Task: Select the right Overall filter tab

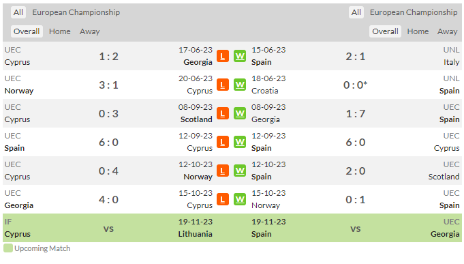Action: click(x=385, y=31)
